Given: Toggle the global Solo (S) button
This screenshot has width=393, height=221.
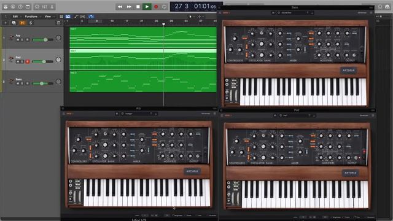Looking at the screenshot, I should point(31,23).
